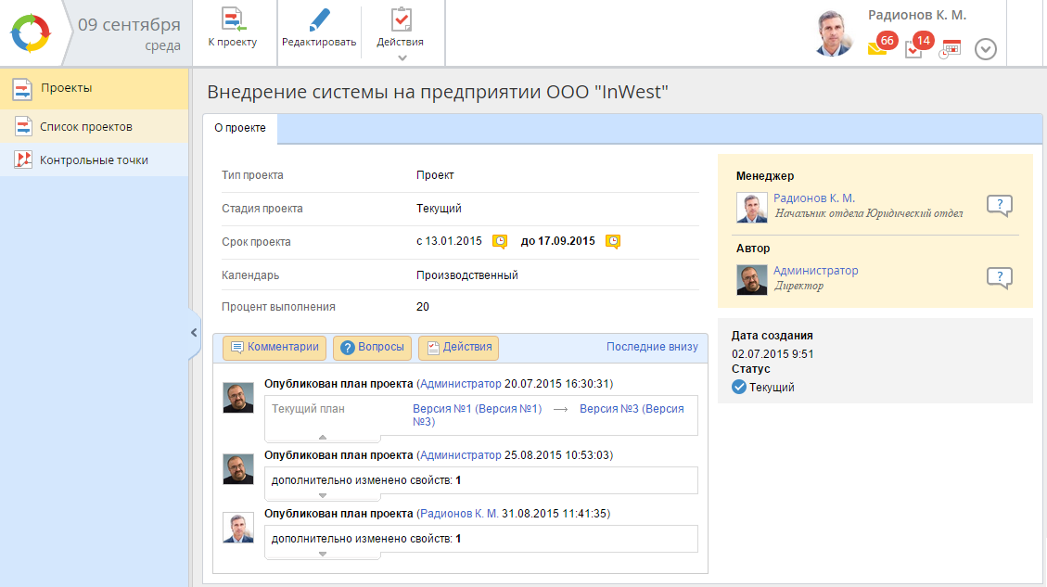
Task: Open Список проектов in sidebar
Action: [x=85, y=126]
